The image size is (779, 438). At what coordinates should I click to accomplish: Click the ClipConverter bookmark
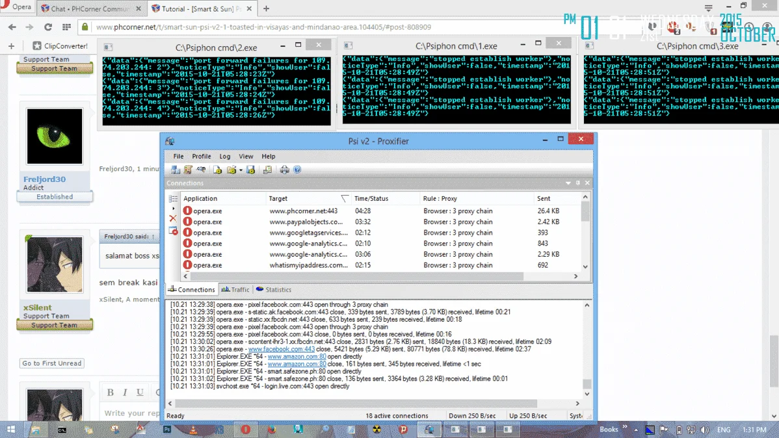[60, 45]
